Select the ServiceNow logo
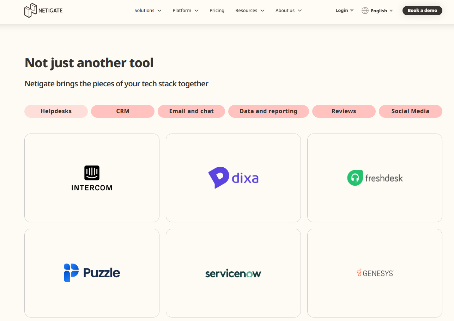The width and height of the screenshot is (454, 321). 233,273
